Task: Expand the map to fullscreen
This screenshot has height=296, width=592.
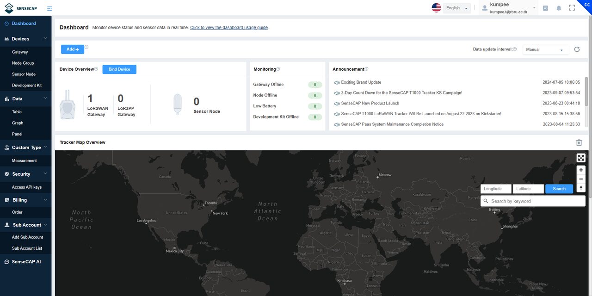Action: click(x=581, y=158)
